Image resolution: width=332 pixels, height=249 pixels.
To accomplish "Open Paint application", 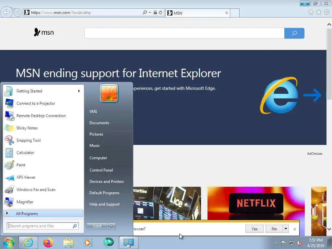I will coord(43,165).
